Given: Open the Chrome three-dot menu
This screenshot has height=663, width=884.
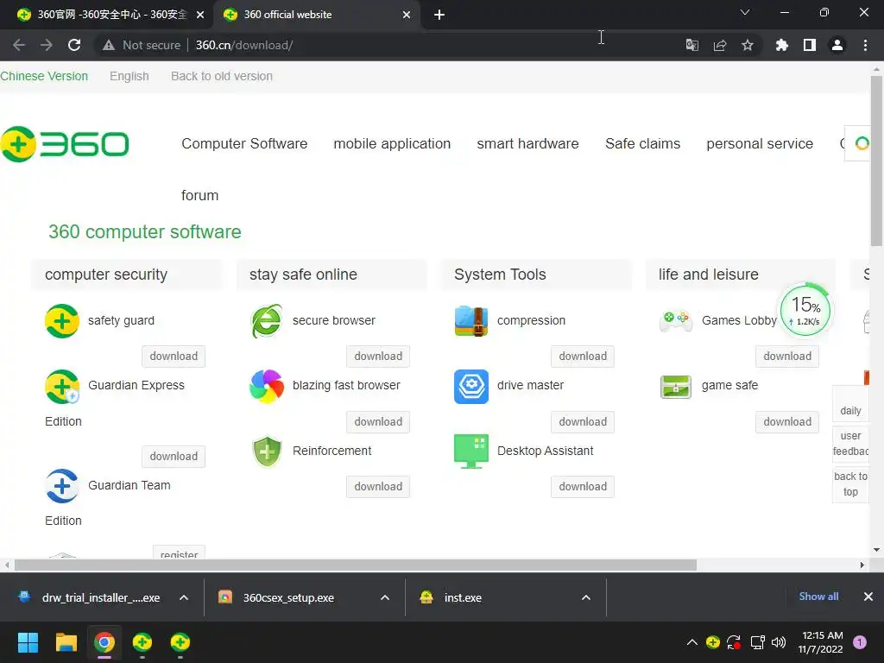Looking at the screenshot, I should click(x=865, y=45).
